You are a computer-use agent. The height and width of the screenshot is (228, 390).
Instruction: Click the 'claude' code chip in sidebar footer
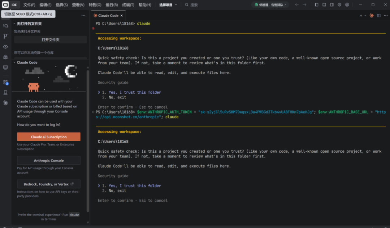click(x=74, y=215)
